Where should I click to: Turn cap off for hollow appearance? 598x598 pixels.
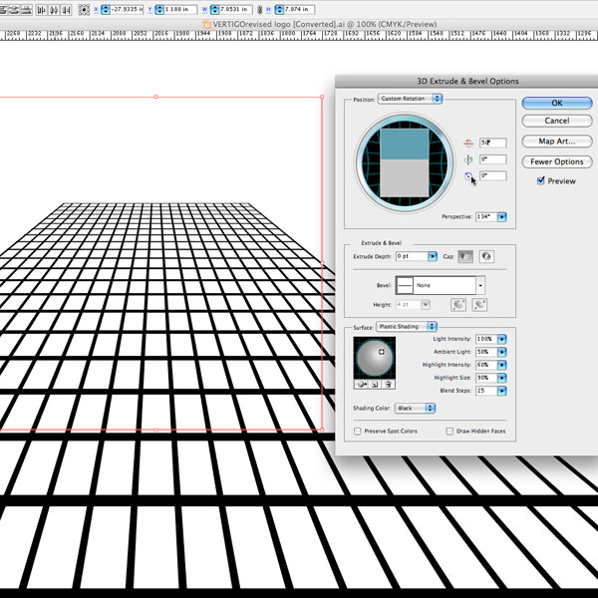pyautogui.click(x=486, y=256)
